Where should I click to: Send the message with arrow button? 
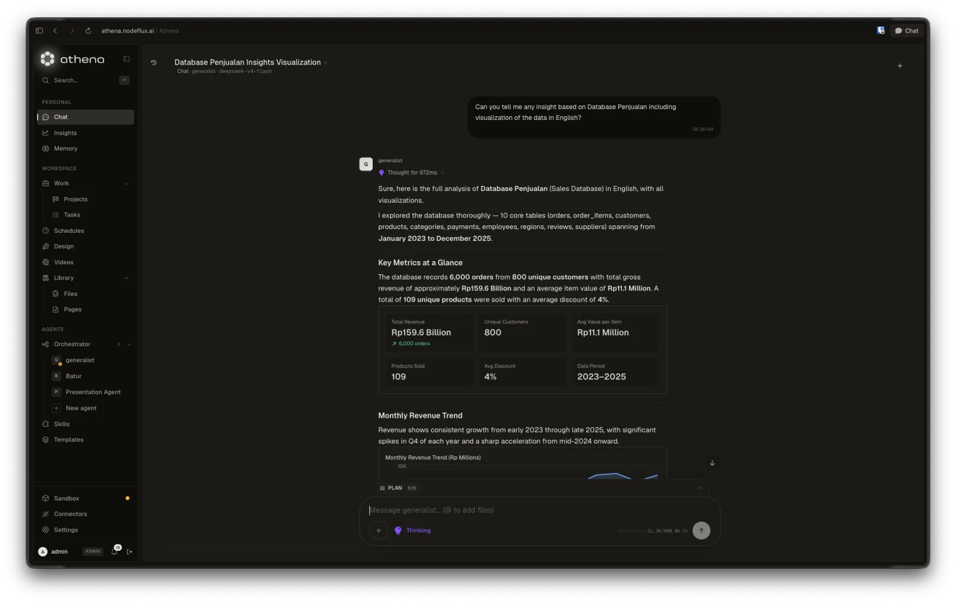click(701, 530)
